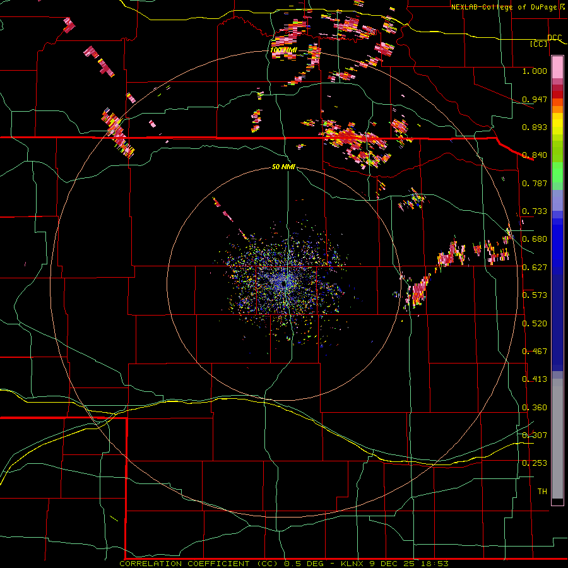Click the 0.573 value on the color scale
The image size is (568, 568).
click(535, 295)
